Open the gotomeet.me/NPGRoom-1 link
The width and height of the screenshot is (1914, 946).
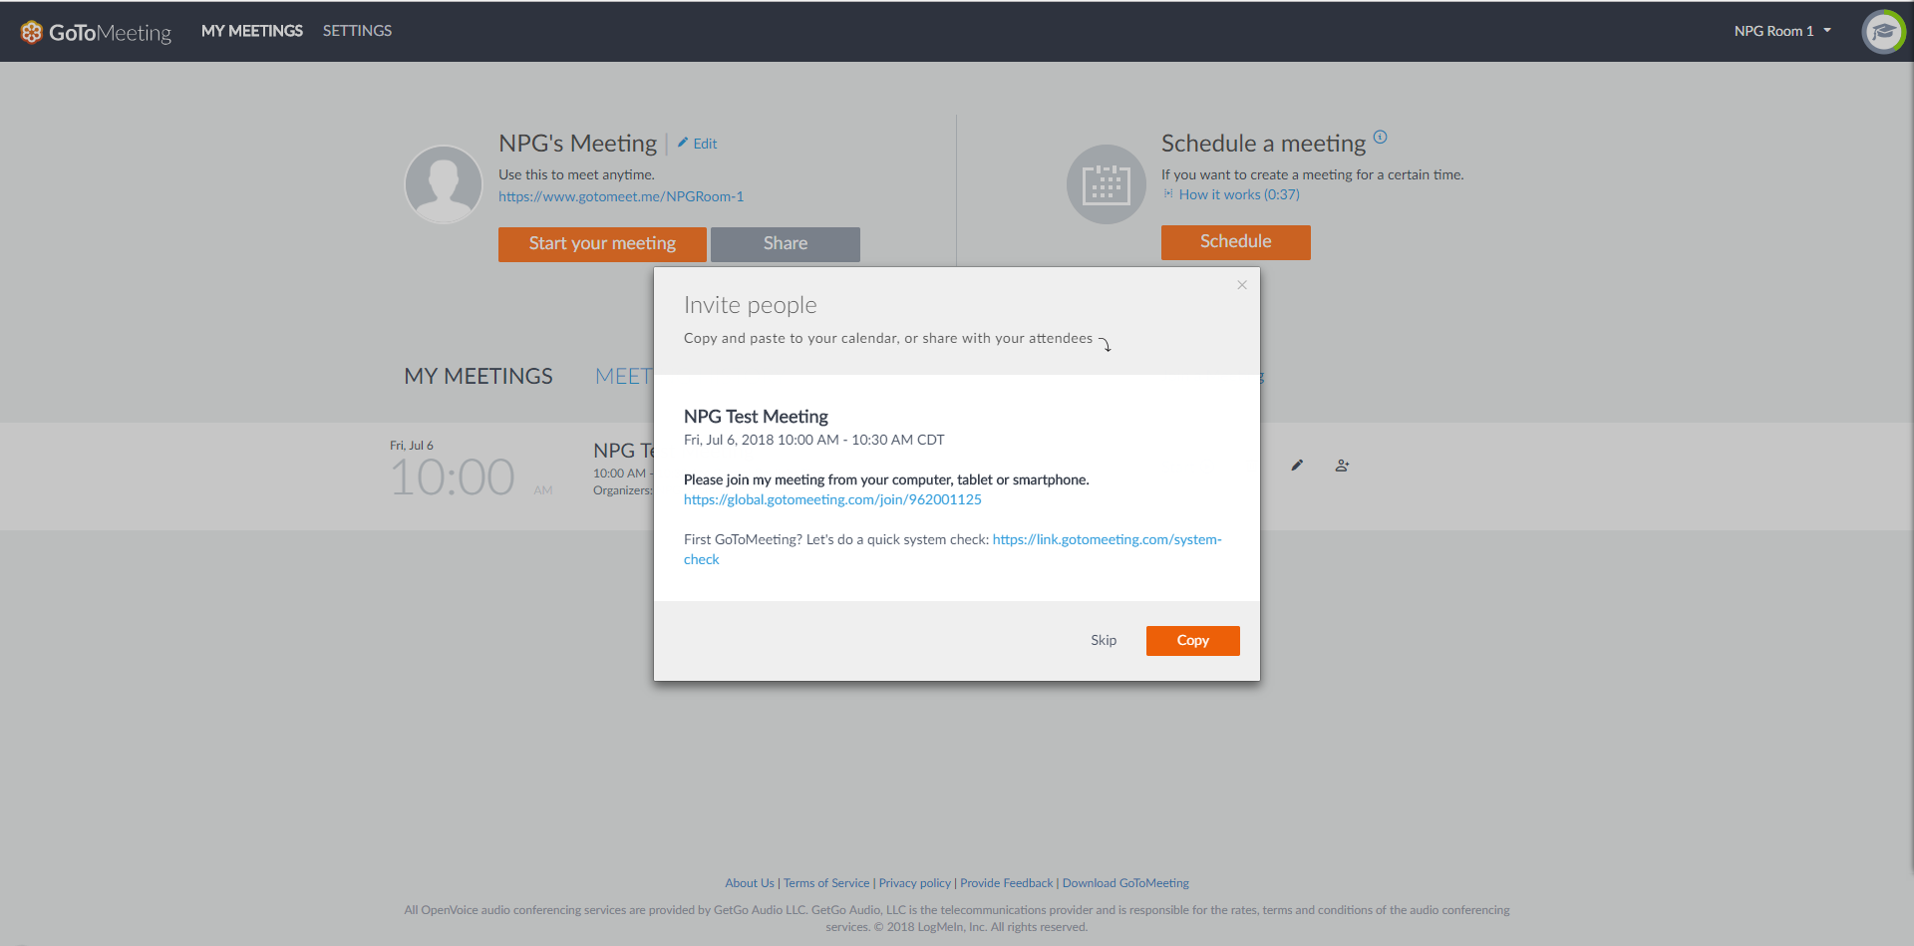[621, 196]
